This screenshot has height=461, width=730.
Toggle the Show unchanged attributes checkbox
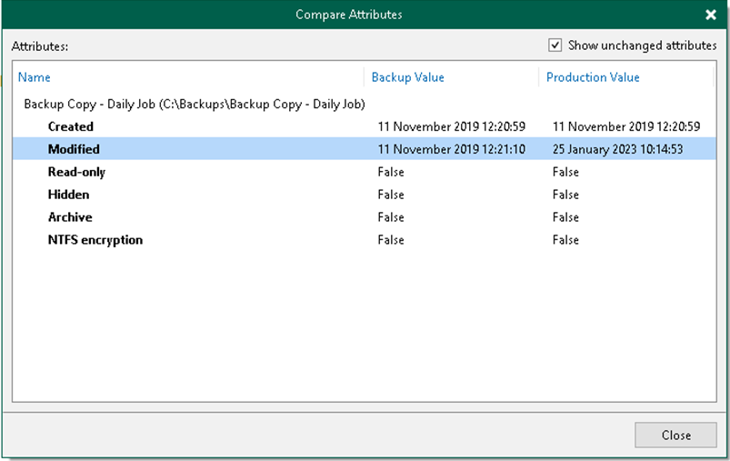[555, 45]
